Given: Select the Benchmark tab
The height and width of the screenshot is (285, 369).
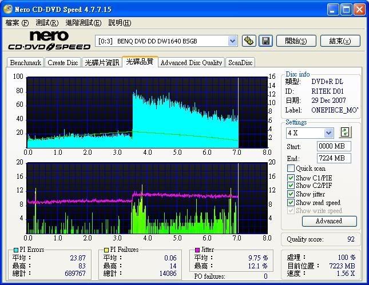Looking at the screenshot, I should (x=25, y=62).
